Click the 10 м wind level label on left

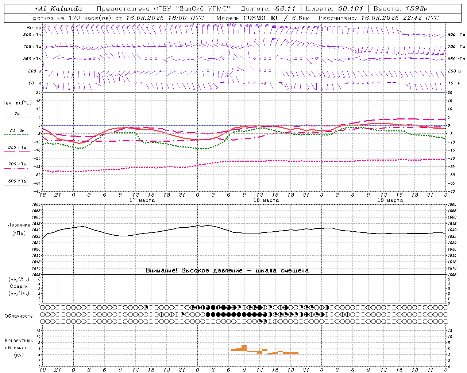tap(35, 83)
